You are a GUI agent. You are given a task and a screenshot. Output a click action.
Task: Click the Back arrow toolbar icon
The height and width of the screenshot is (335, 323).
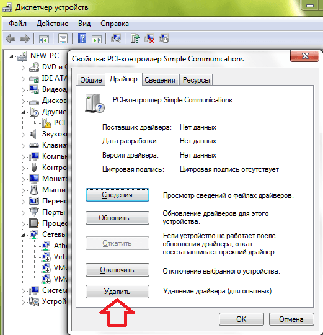coord(11,39)
